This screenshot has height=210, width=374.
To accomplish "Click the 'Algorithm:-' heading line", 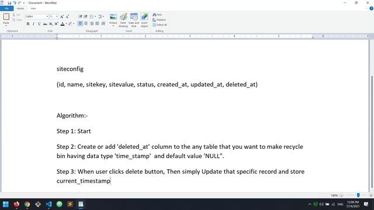I will click(72, 116).
